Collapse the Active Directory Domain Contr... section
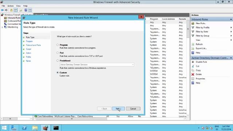 [231, 58]
